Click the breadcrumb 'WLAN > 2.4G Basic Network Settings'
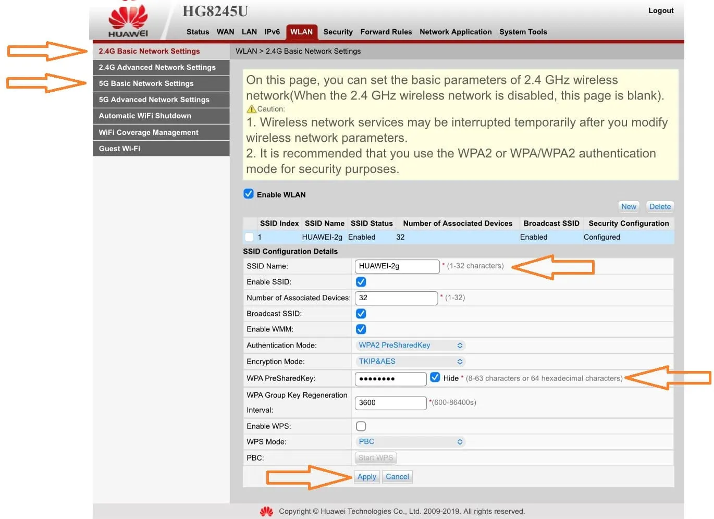The image size is (714, 519). pos(298,51)
